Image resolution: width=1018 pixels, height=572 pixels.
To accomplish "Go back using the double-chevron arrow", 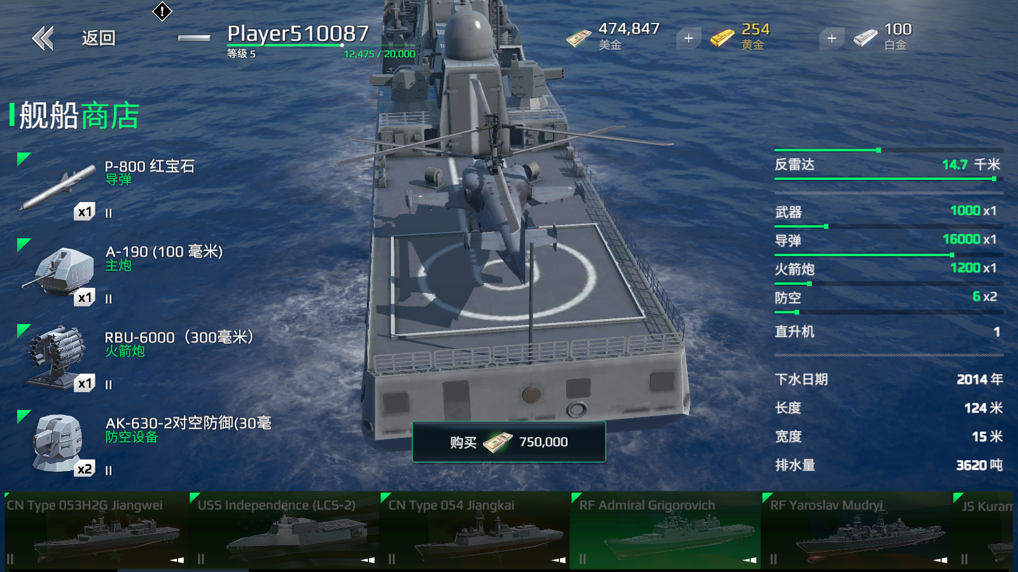I will point(43,38).
